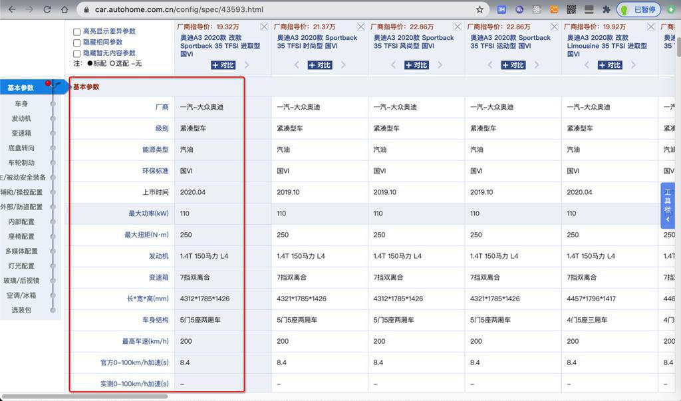Viewport: 681px width, 401px height.
Task: Shift 运动型 column right with arrow
Action: pos(537,65)
